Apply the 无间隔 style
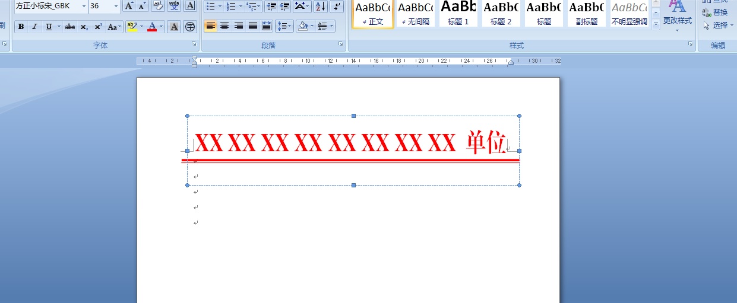Viewport: 737px width, 303px height. pyautogui.click(x=415, y=14)
